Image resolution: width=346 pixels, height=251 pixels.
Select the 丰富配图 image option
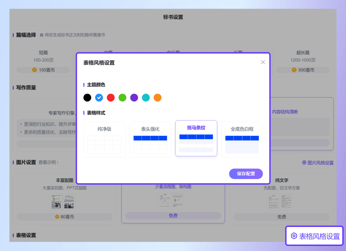[64, 199]
